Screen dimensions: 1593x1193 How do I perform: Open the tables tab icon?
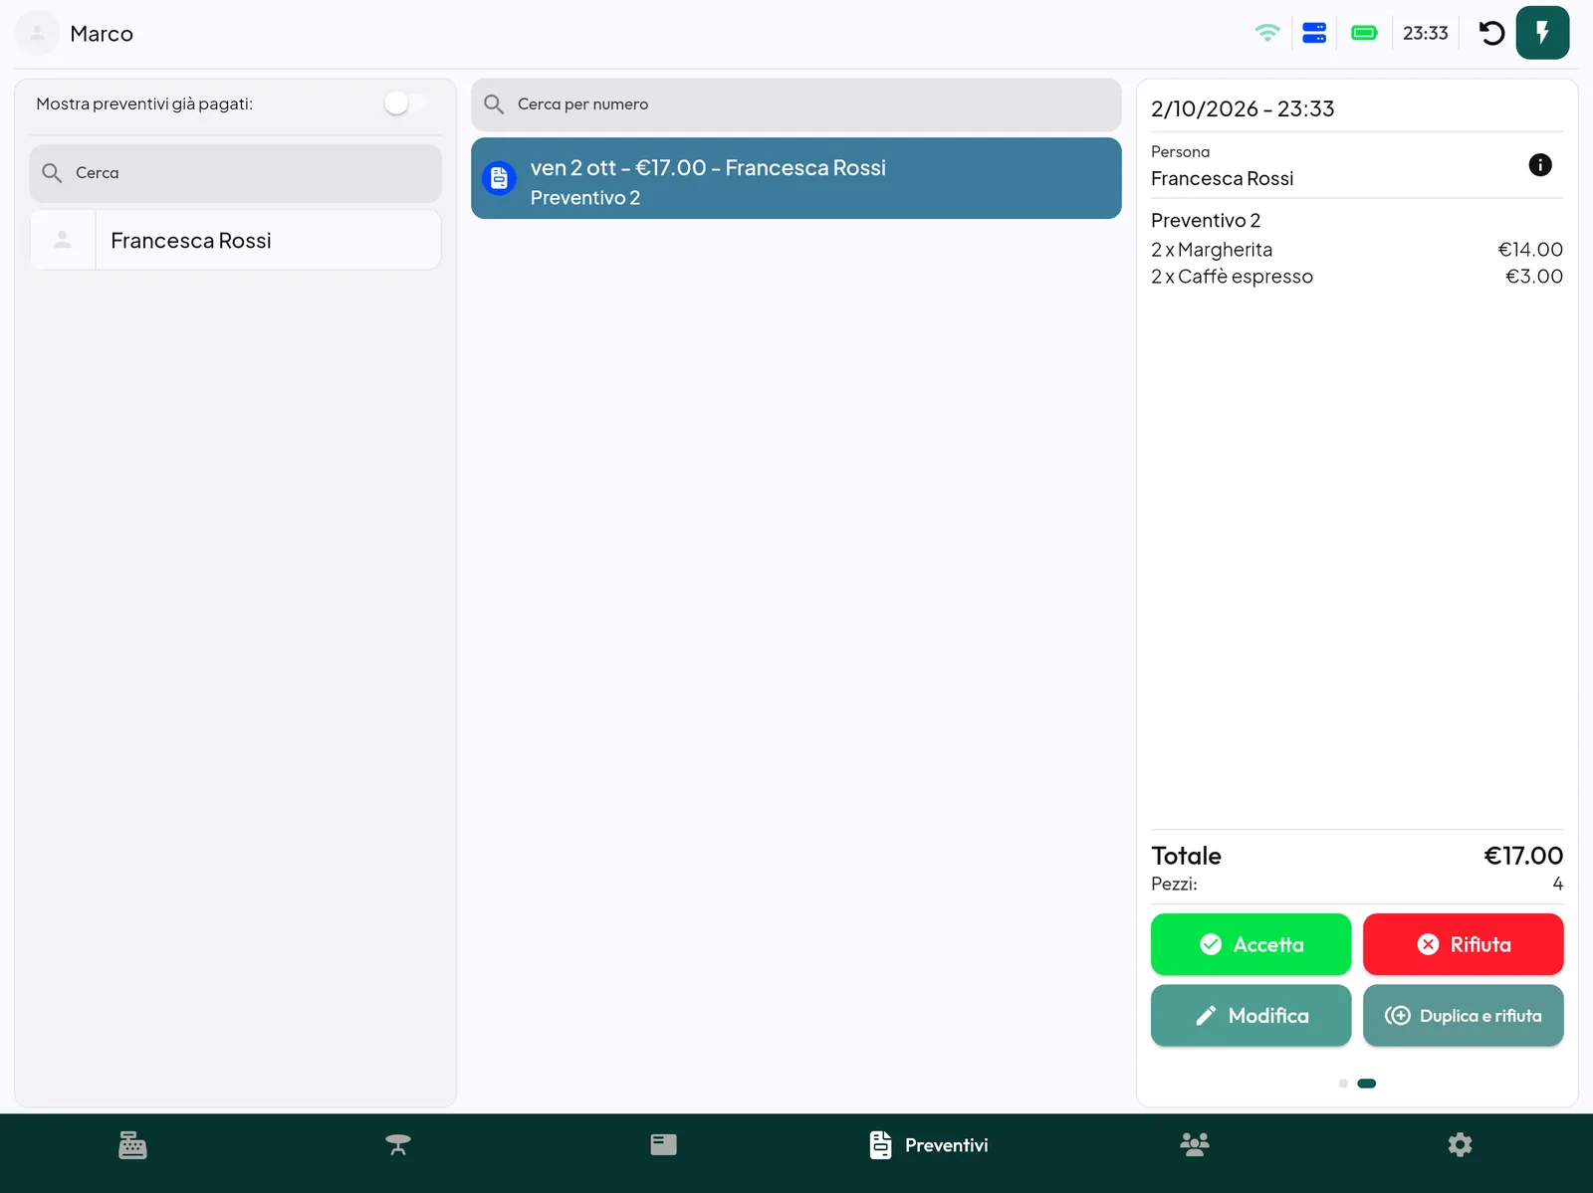click(398, 1145)
